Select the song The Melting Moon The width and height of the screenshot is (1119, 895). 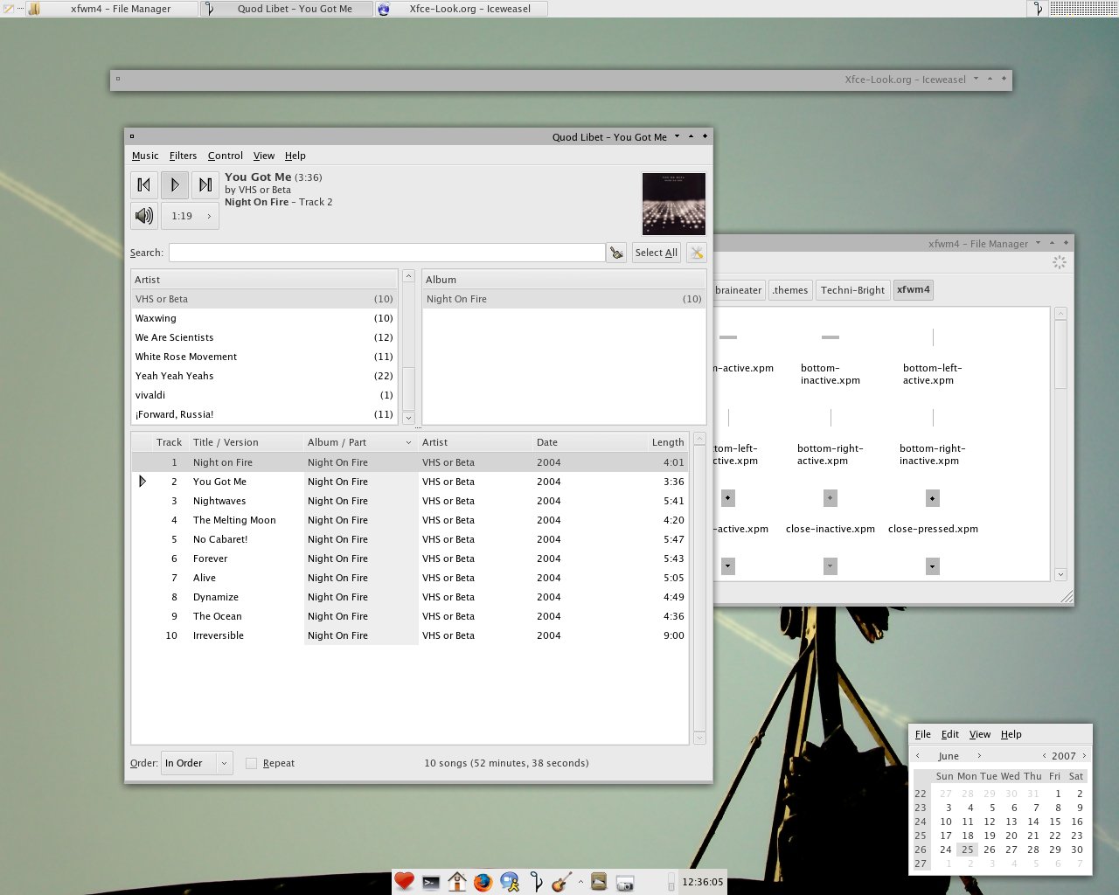coord(410,520)
